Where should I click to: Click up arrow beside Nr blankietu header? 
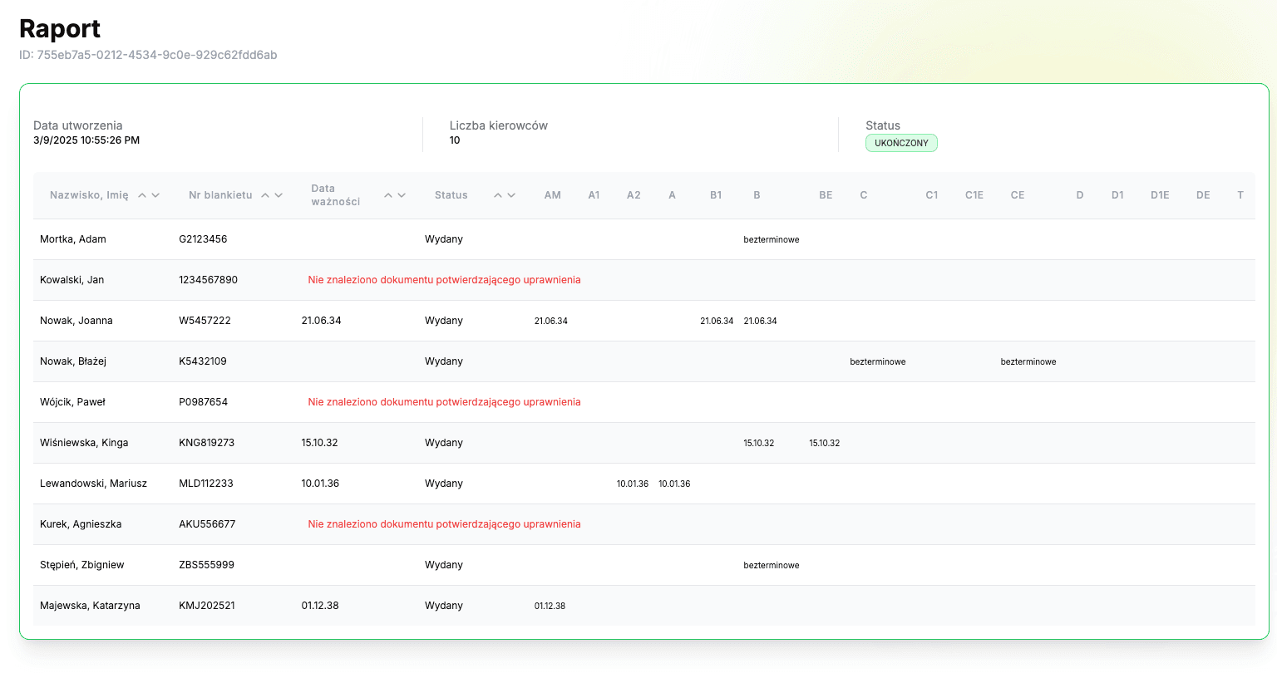[265, 195]
